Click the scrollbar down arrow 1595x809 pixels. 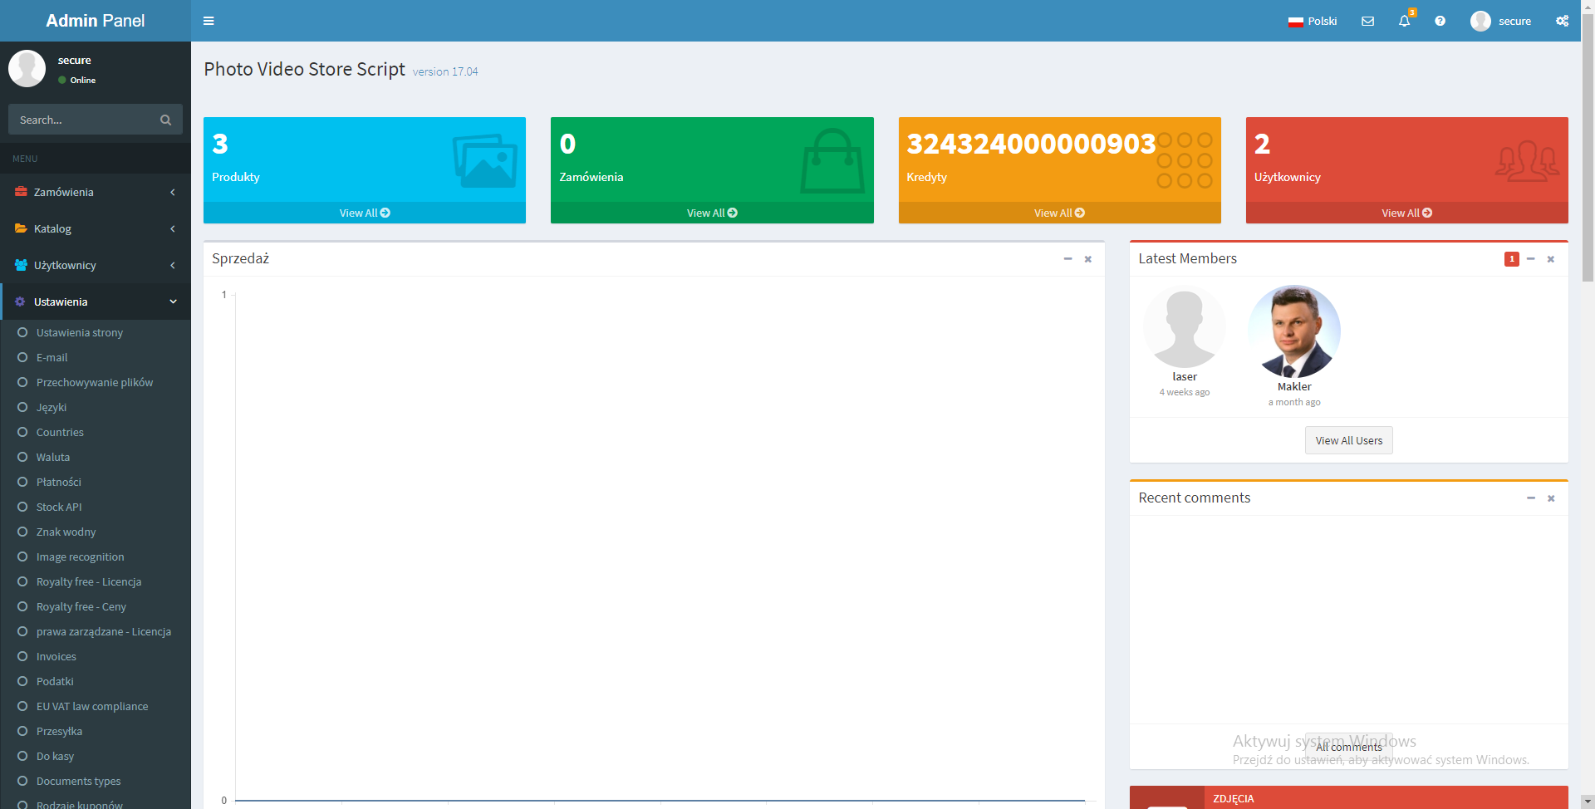click(1588, 802)
